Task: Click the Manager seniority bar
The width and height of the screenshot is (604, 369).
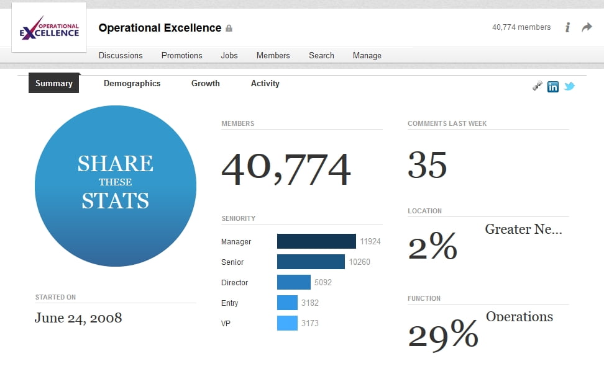Action: pyautogui.click(x=316, y=241)
